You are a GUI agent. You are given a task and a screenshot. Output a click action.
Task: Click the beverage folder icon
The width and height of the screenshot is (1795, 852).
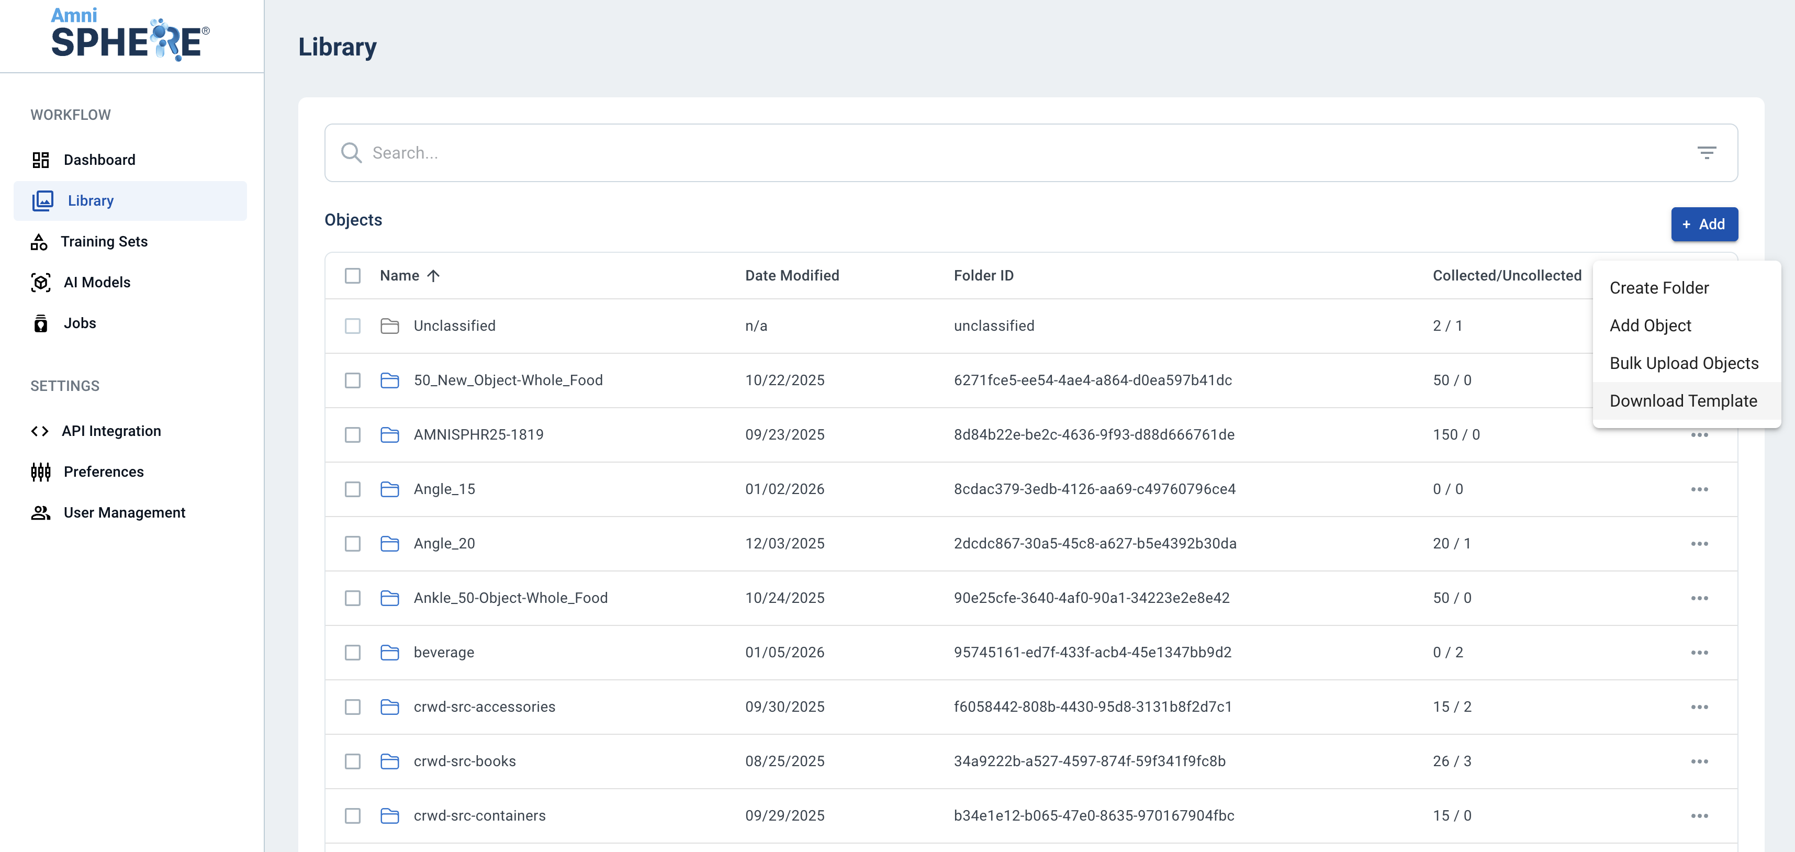point(389,652)
